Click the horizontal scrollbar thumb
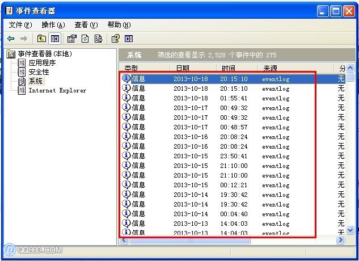The image size is (359, 261). 190,240
